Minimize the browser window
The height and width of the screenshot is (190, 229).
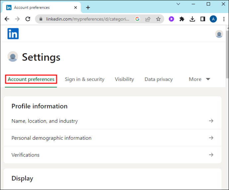(193, 4)
